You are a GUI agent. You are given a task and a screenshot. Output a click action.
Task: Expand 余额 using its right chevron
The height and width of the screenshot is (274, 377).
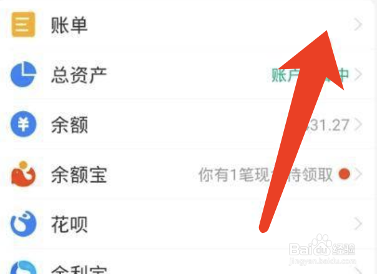(x=358, y=125)
